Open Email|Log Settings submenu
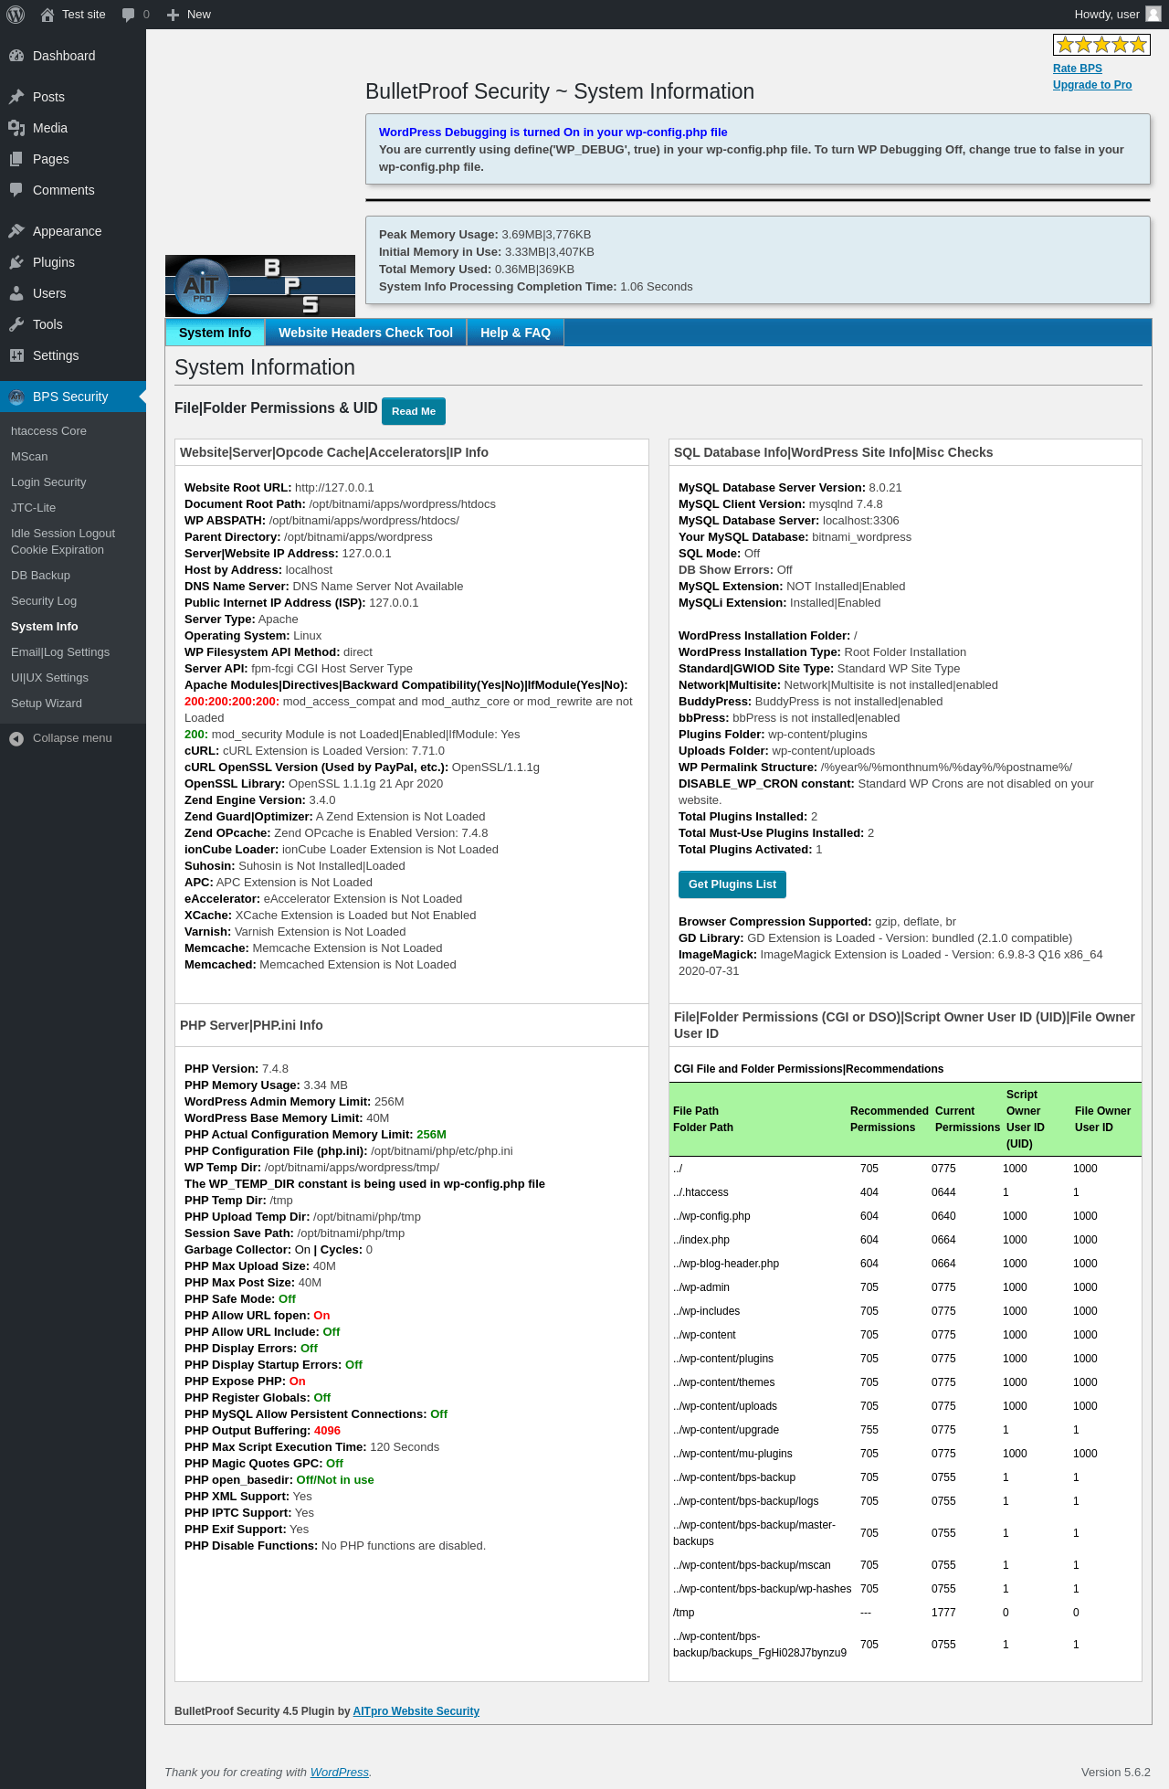Viewport: 1169px width, 1789px height. [60, 652]
